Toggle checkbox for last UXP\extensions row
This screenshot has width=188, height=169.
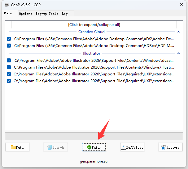pos(9,81)
